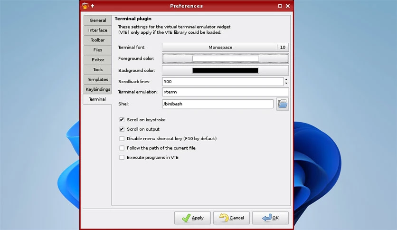Viewport: 397px width, 230px height.
Task: Decrease scrollback lines with down arrow
Action: coord(286,83)
